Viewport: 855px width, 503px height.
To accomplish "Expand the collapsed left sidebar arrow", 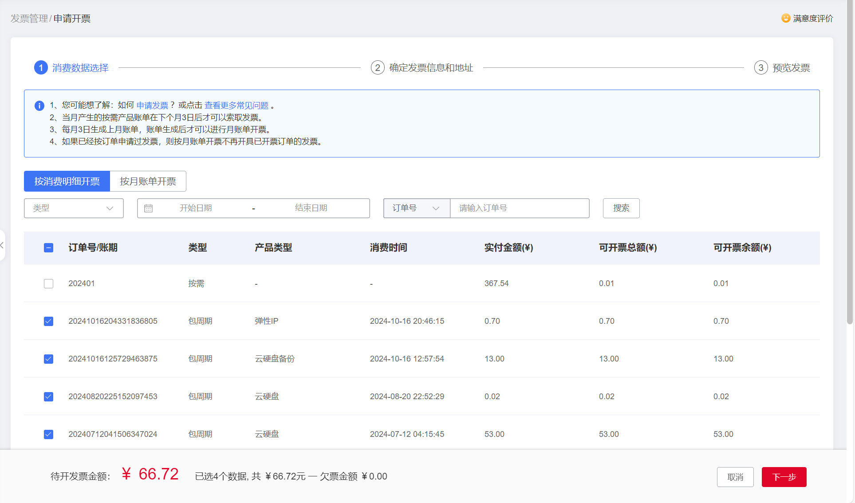I will [2, 245].
